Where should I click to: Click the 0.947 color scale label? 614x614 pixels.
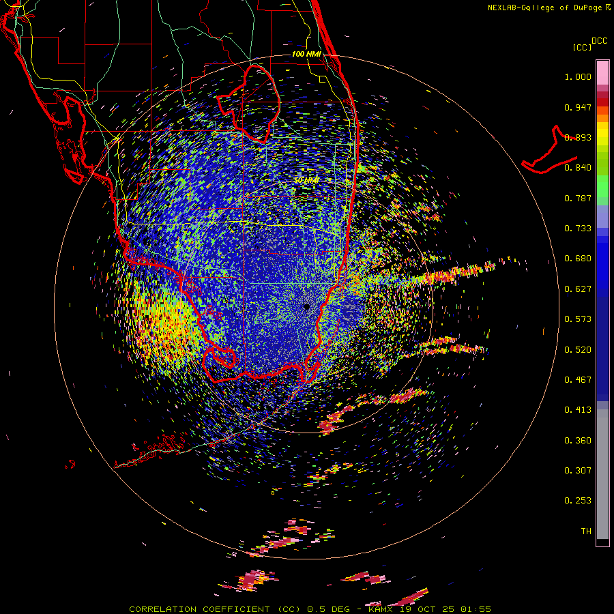pos(578,107)
